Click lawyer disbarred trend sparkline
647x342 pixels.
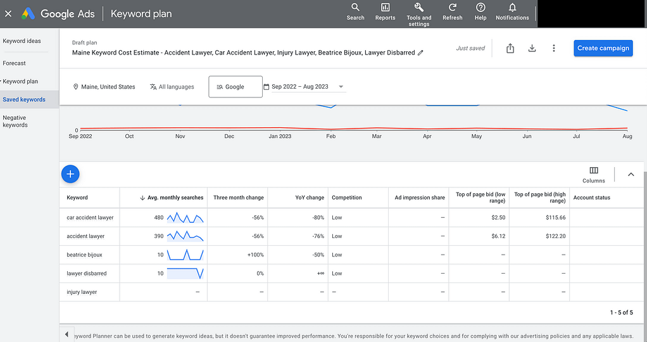click(x=185, y=274)
